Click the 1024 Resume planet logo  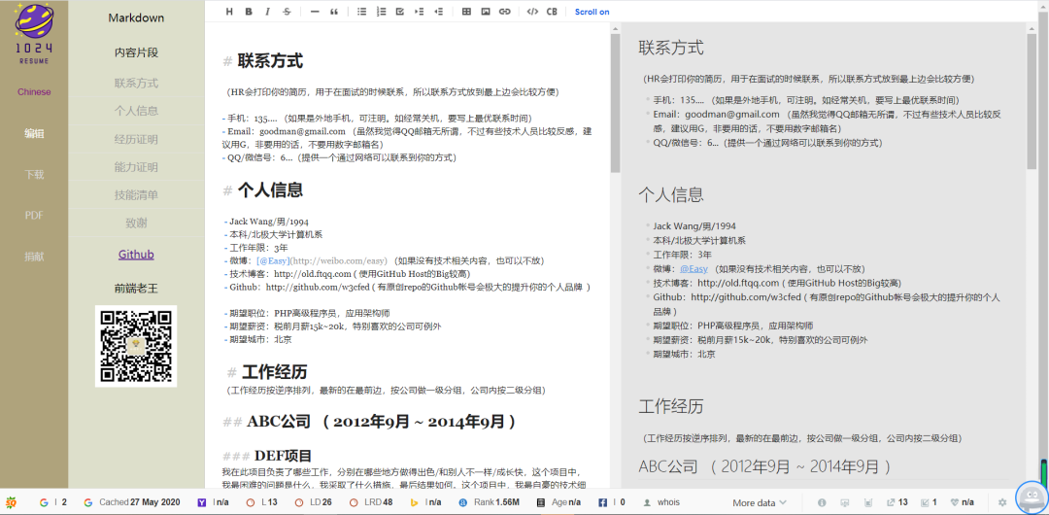point(34,33)
